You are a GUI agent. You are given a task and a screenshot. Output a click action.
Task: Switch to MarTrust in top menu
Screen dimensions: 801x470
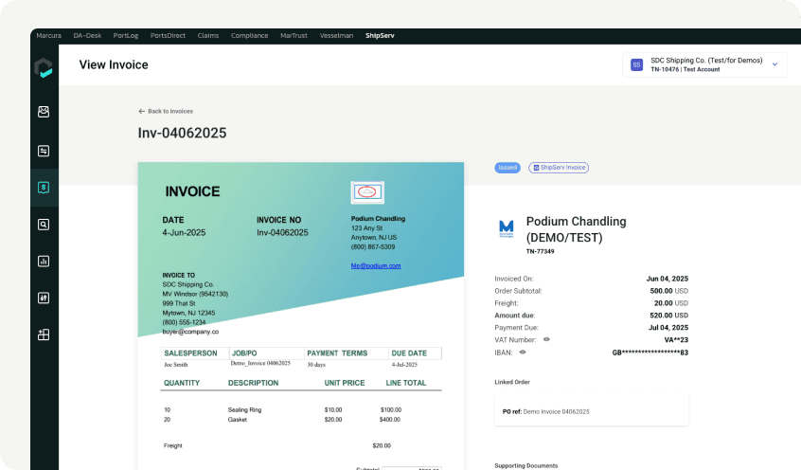[294, 36]
